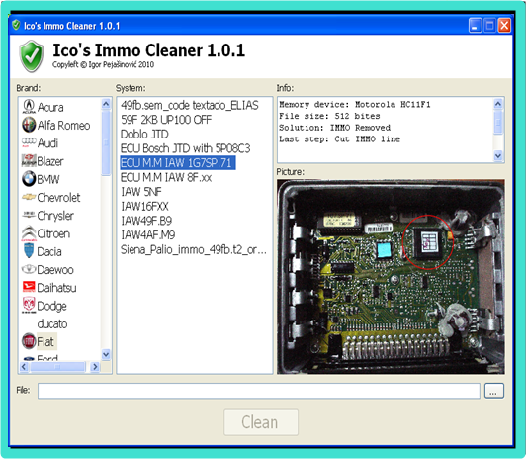Choose the IAW 5NF system entry
The image size is (526, 459).
tap(141, 192)
